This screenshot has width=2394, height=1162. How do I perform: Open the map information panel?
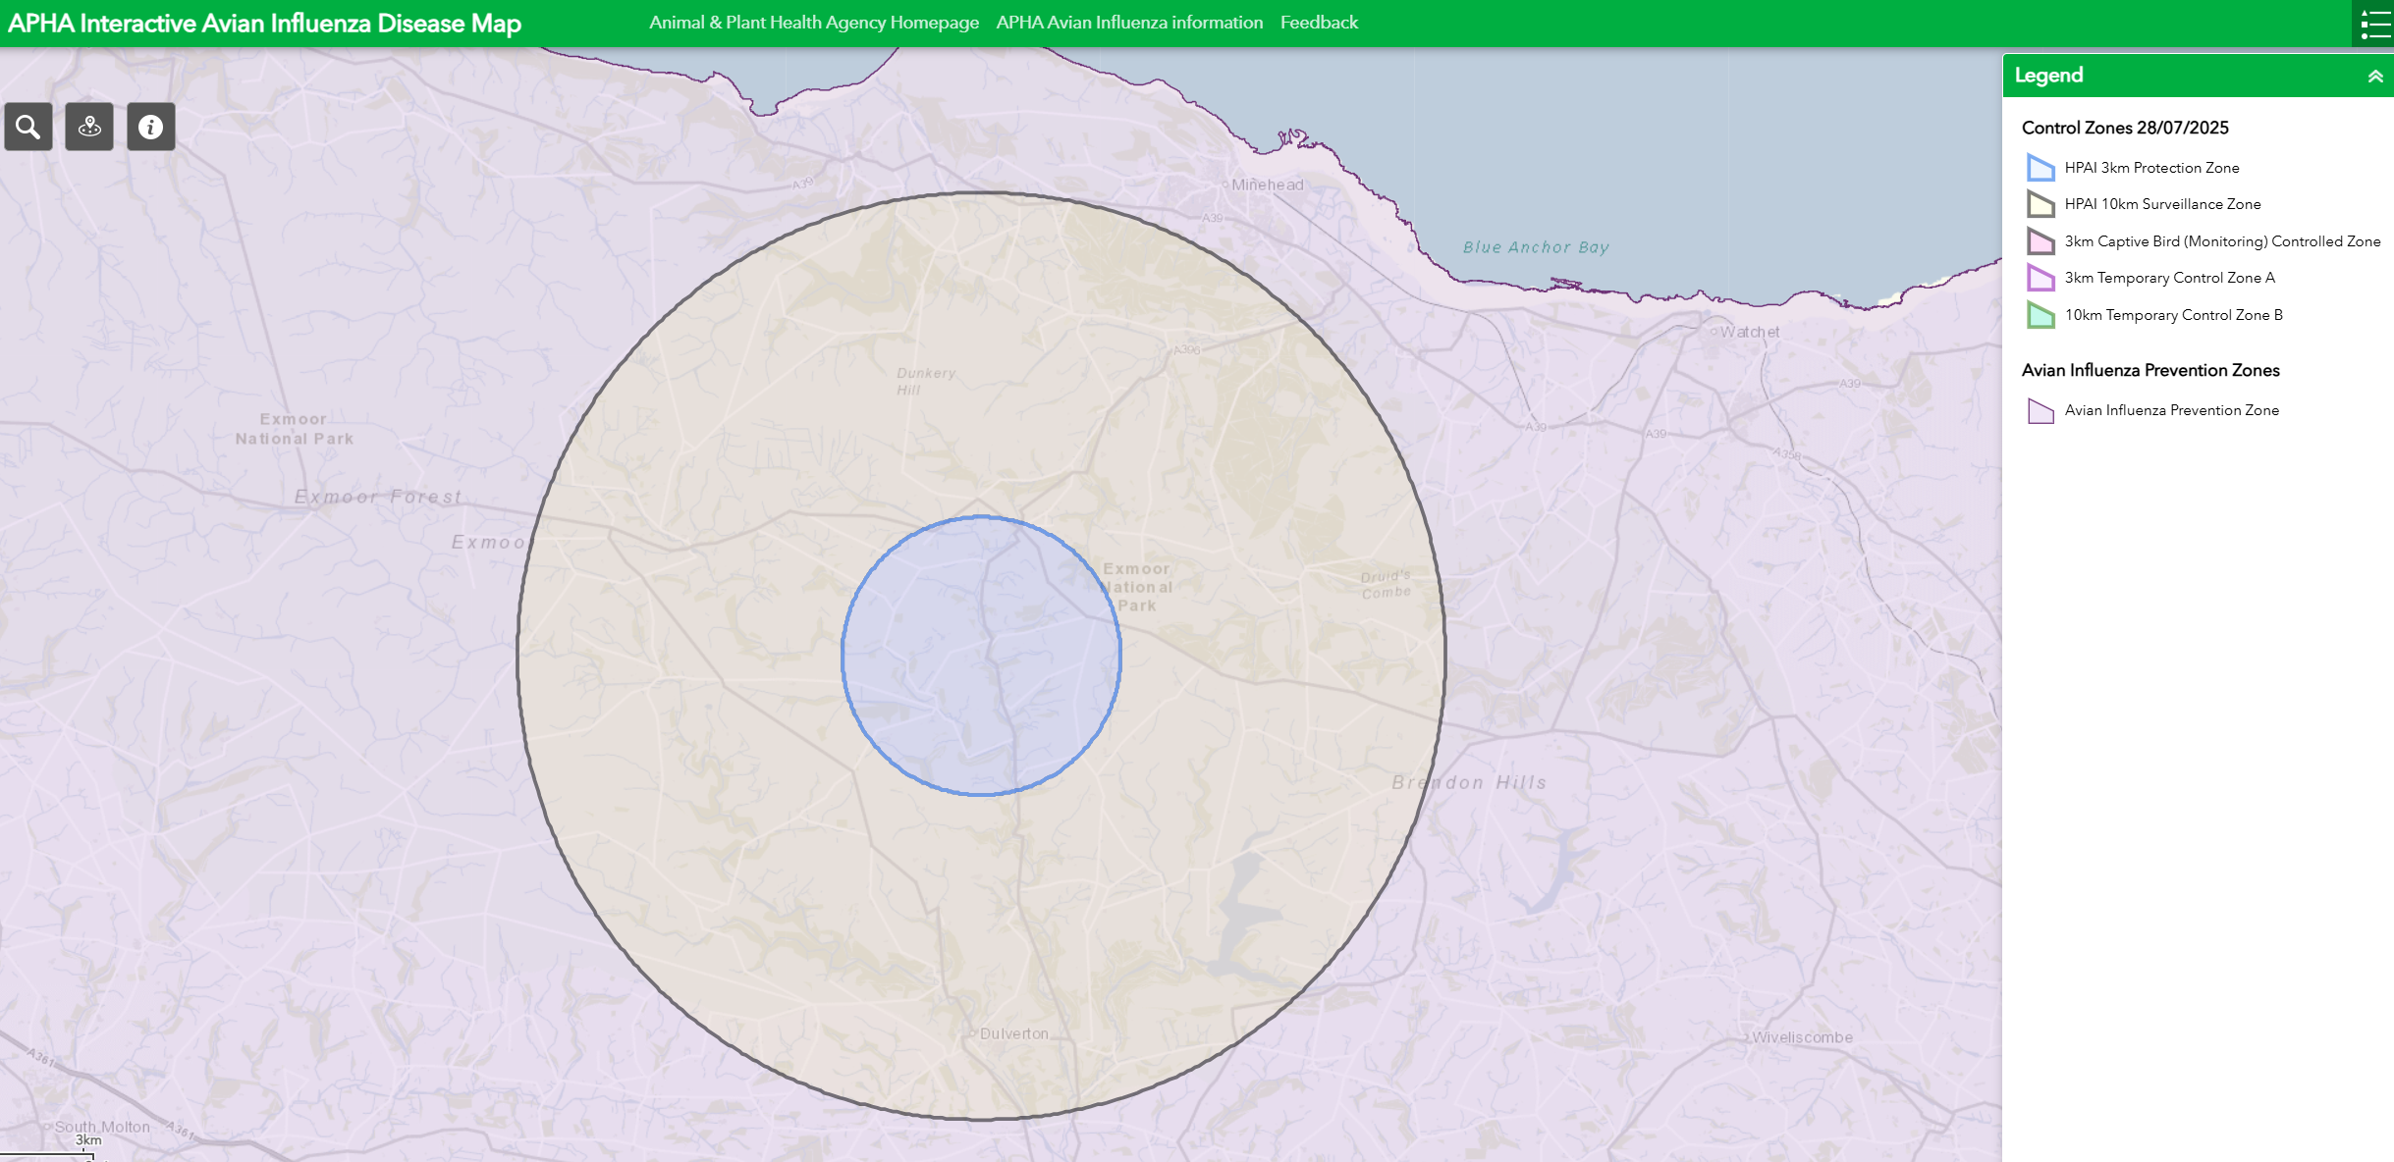coord(149,126)
